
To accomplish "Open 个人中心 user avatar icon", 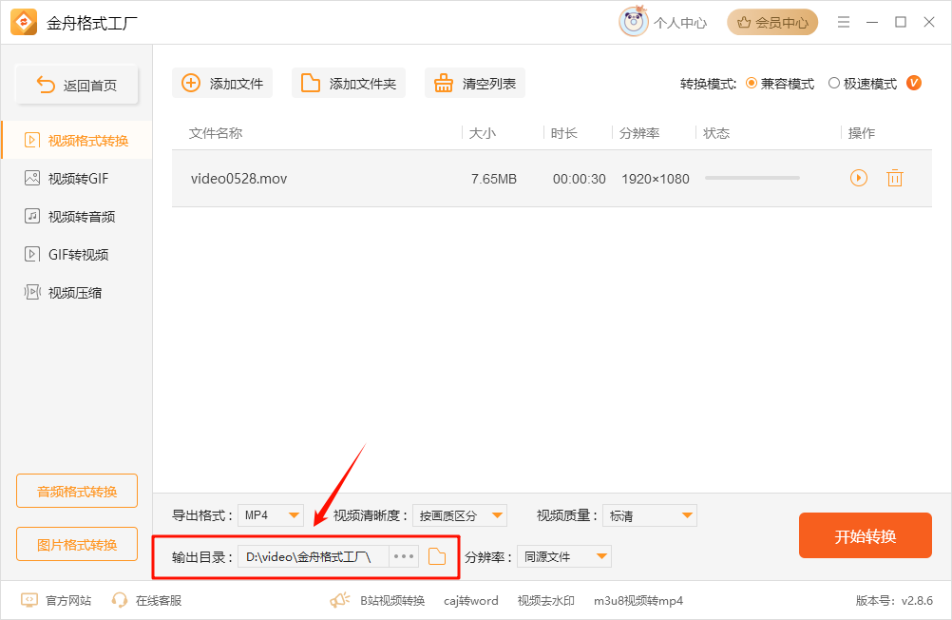I will (634, 22).
